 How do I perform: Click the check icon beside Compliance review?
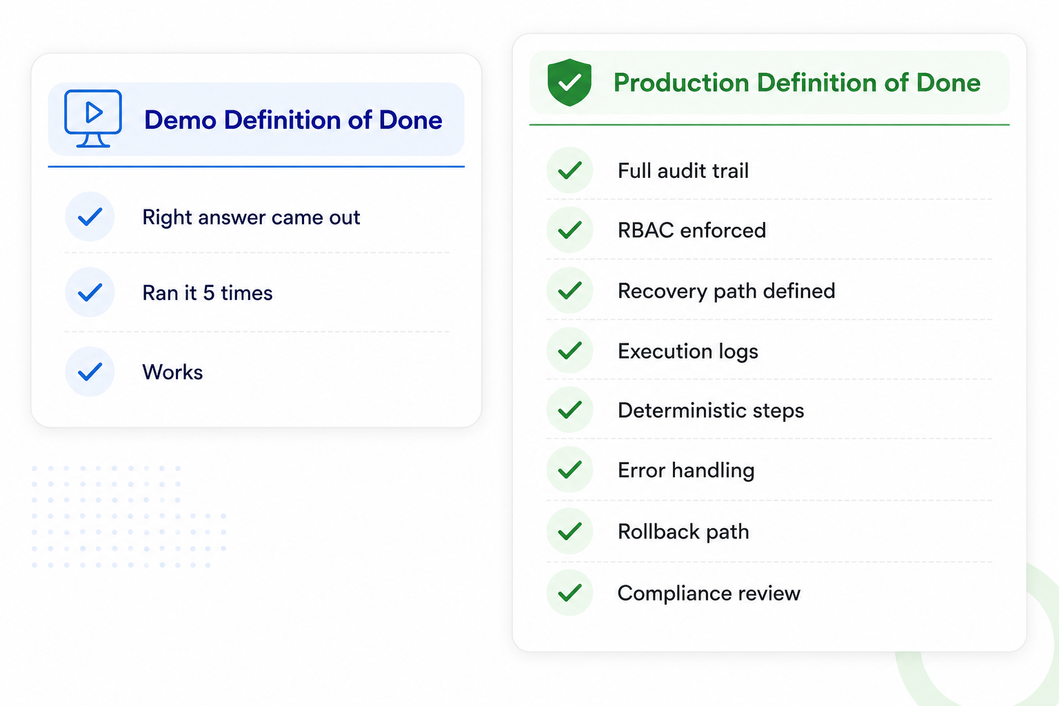569,592
